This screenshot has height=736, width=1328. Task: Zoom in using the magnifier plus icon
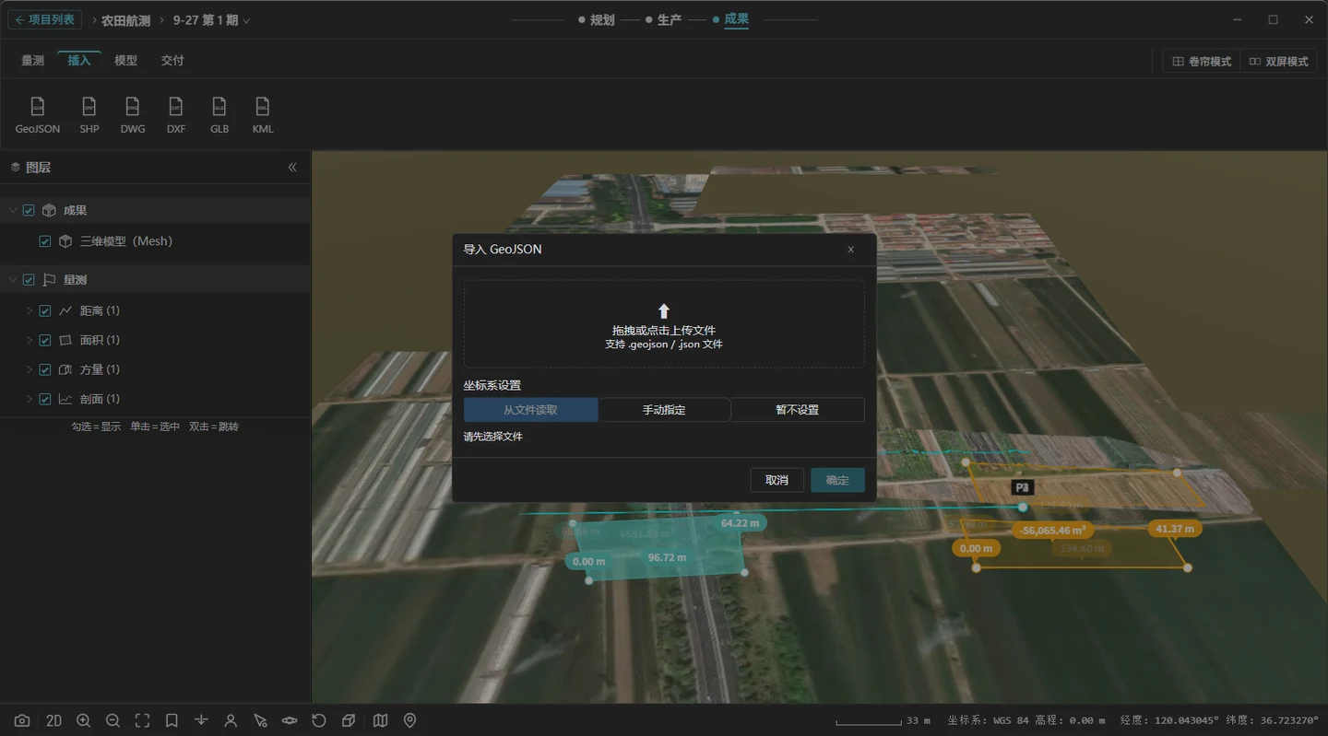83,720
